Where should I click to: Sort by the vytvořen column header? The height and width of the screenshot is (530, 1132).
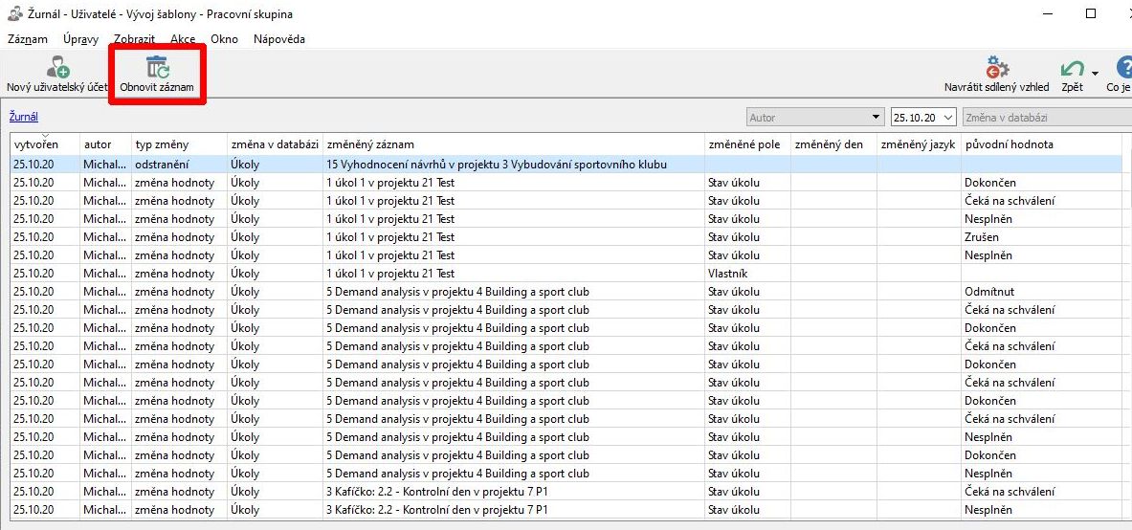pyautogui.click(x=36, y=144)
